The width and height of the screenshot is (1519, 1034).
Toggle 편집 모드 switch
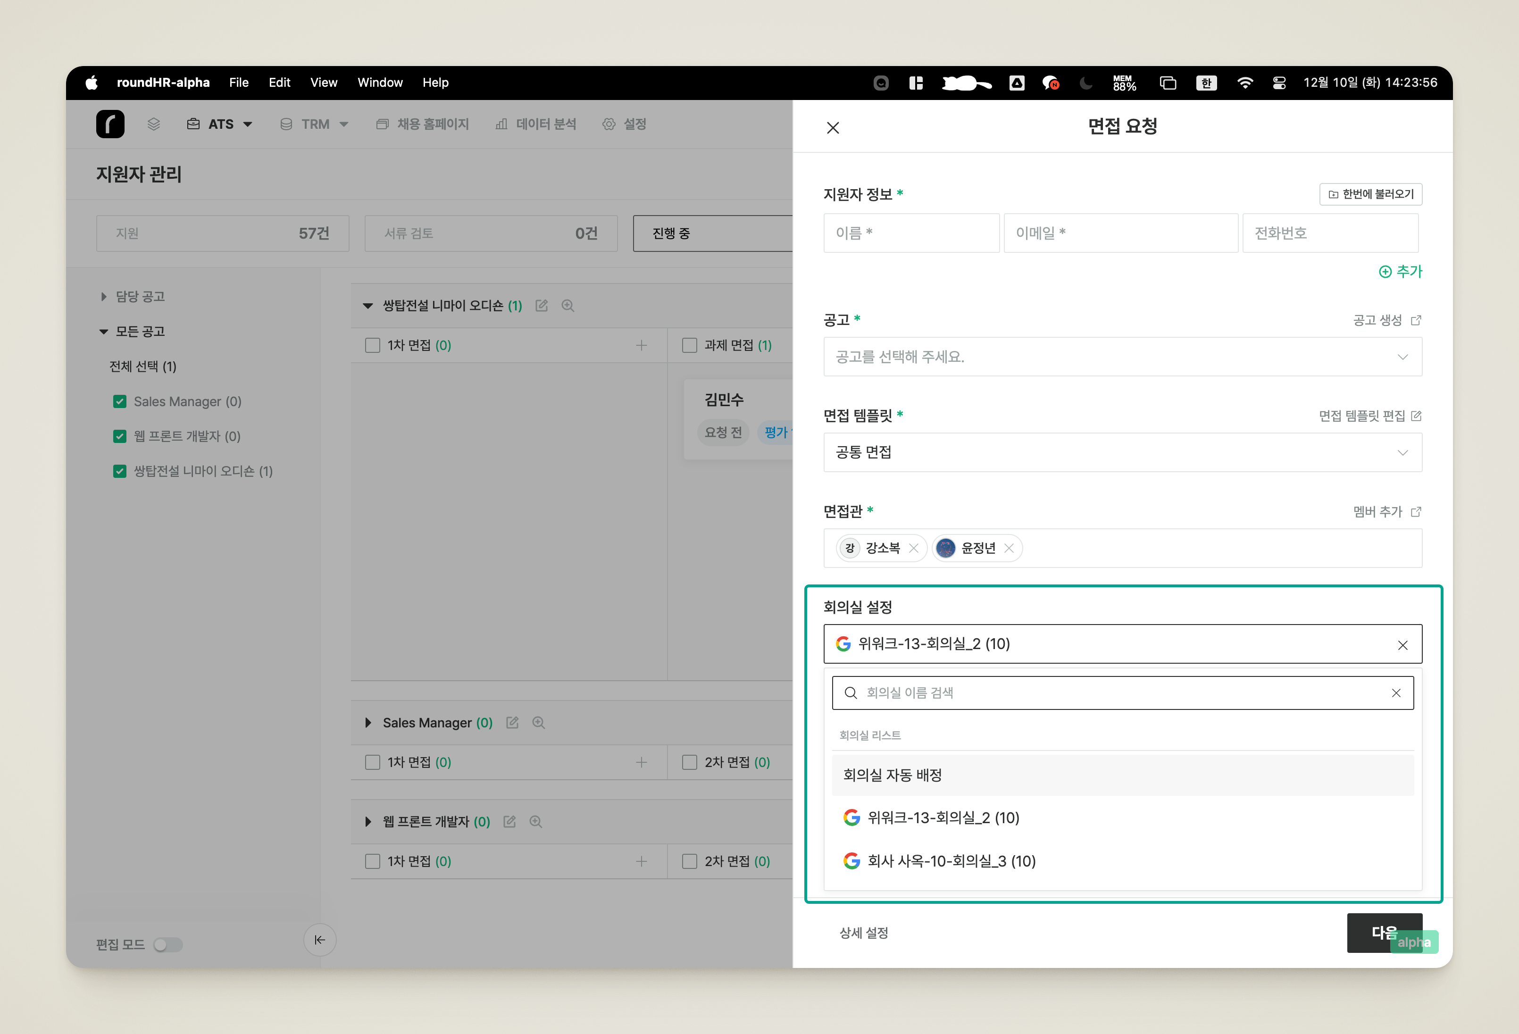pyautogui.click(x=167, y=944)
